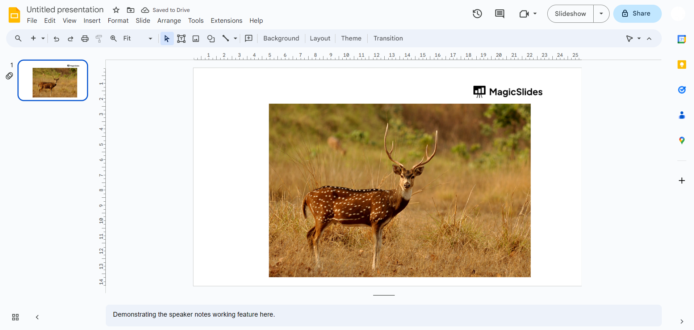
Task: Hide the menus with up chevron
Action: 649,39
